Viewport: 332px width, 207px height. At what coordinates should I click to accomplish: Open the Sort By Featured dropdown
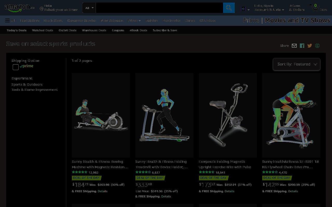click(296, 64)
